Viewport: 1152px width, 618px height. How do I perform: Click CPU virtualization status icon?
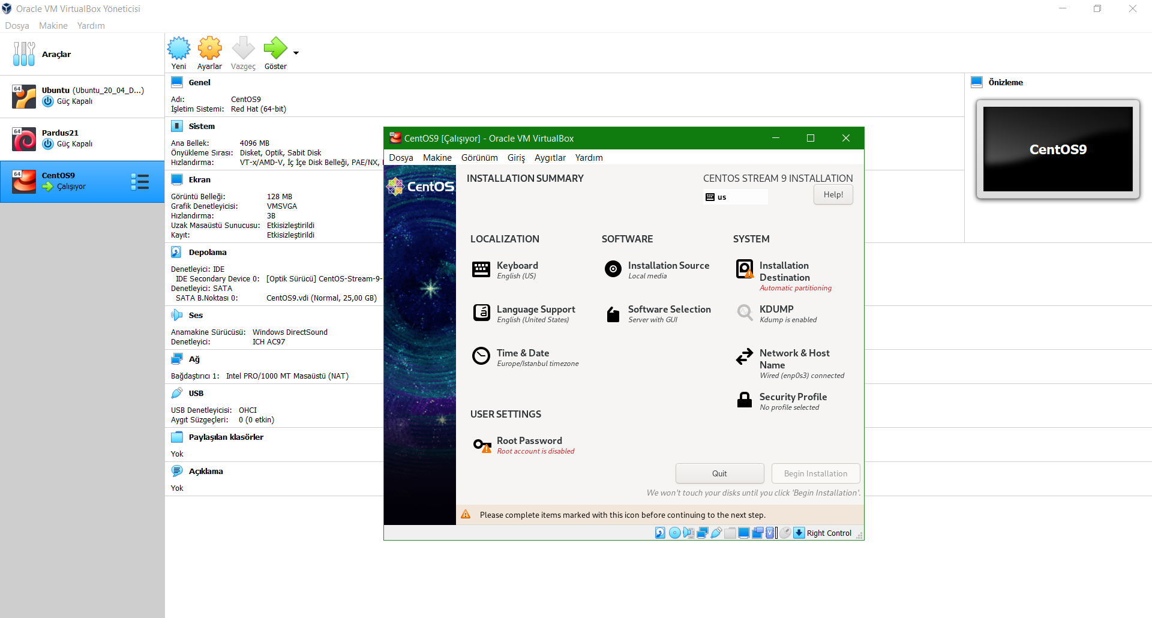[x=770, y=533]
